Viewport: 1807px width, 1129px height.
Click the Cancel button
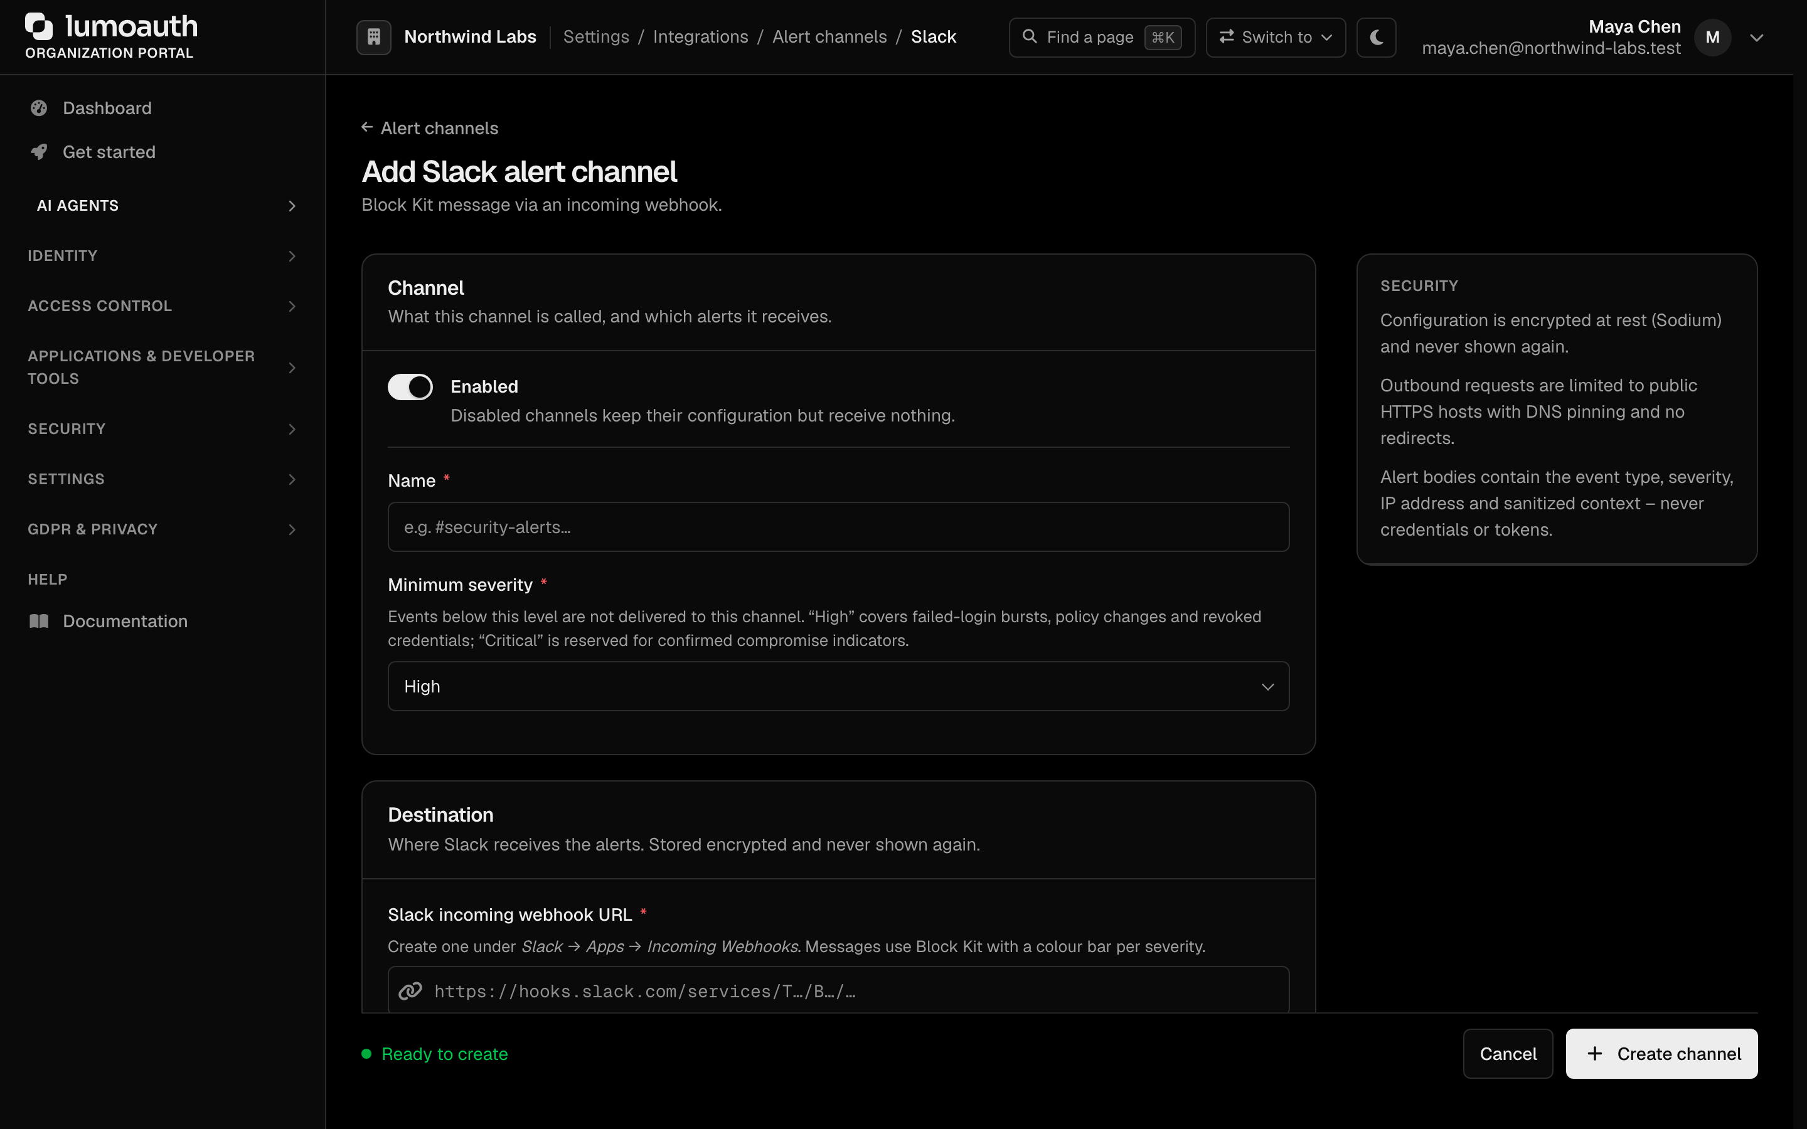1508,1054
